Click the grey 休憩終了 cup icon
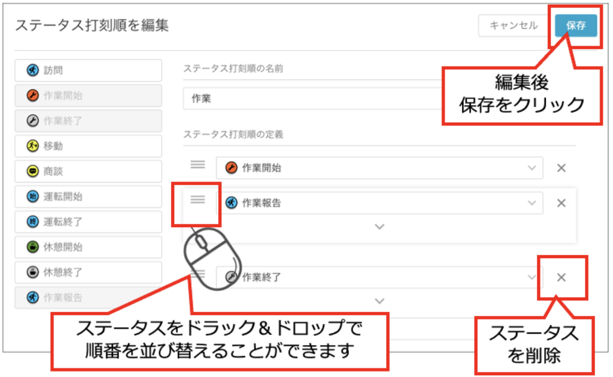The width and height of the screenshot is (613, 377). coord(32,272)
